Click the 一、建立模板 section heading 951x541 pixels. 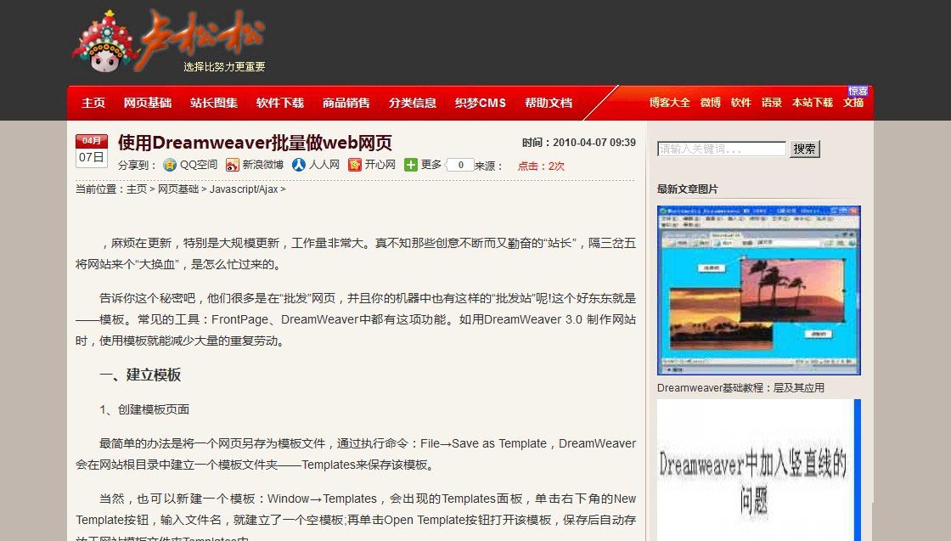tap(140, 375)
